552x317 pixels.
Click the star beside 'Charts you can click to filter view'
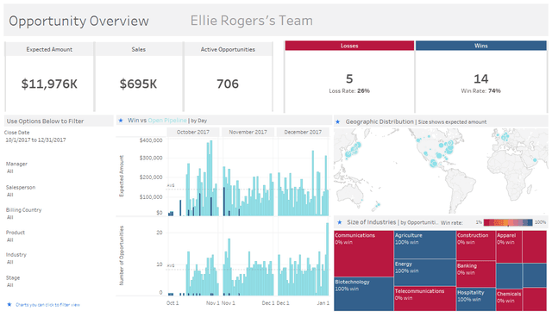coord(9,304)
